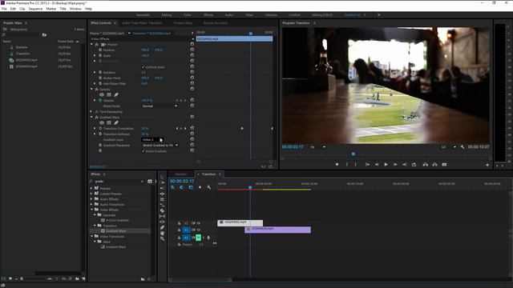Select the Pen tool in timeline toolbar
Image resolution: width=513 pixels, height=288 pixels.
point(162,227)
